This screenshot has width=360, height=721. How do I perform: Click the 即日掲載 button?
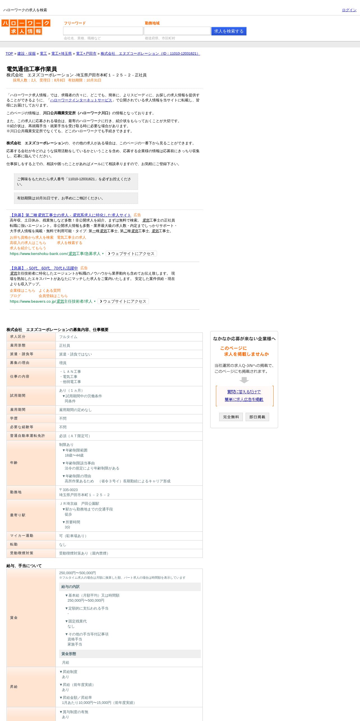click(x=257, y=417)
